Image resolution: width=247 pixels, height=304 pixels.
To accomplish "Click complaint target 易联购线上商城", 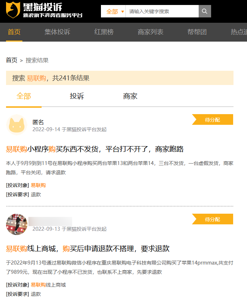I will pos(48,285).
